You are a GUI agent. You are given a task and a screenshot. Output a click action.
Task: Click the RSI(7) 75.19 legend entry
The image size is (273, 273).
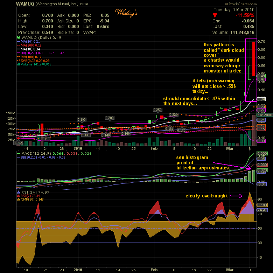[29, 196]
